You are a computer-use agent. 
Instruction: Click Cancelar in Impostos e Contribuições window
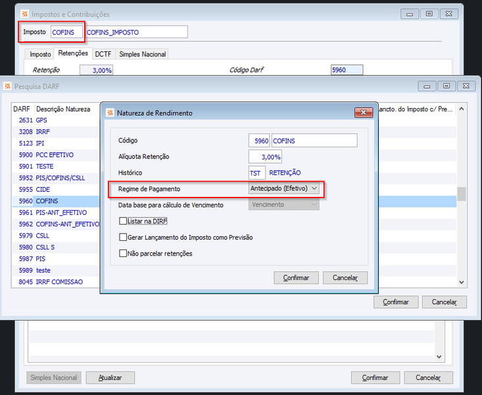(x=428, y=377)
